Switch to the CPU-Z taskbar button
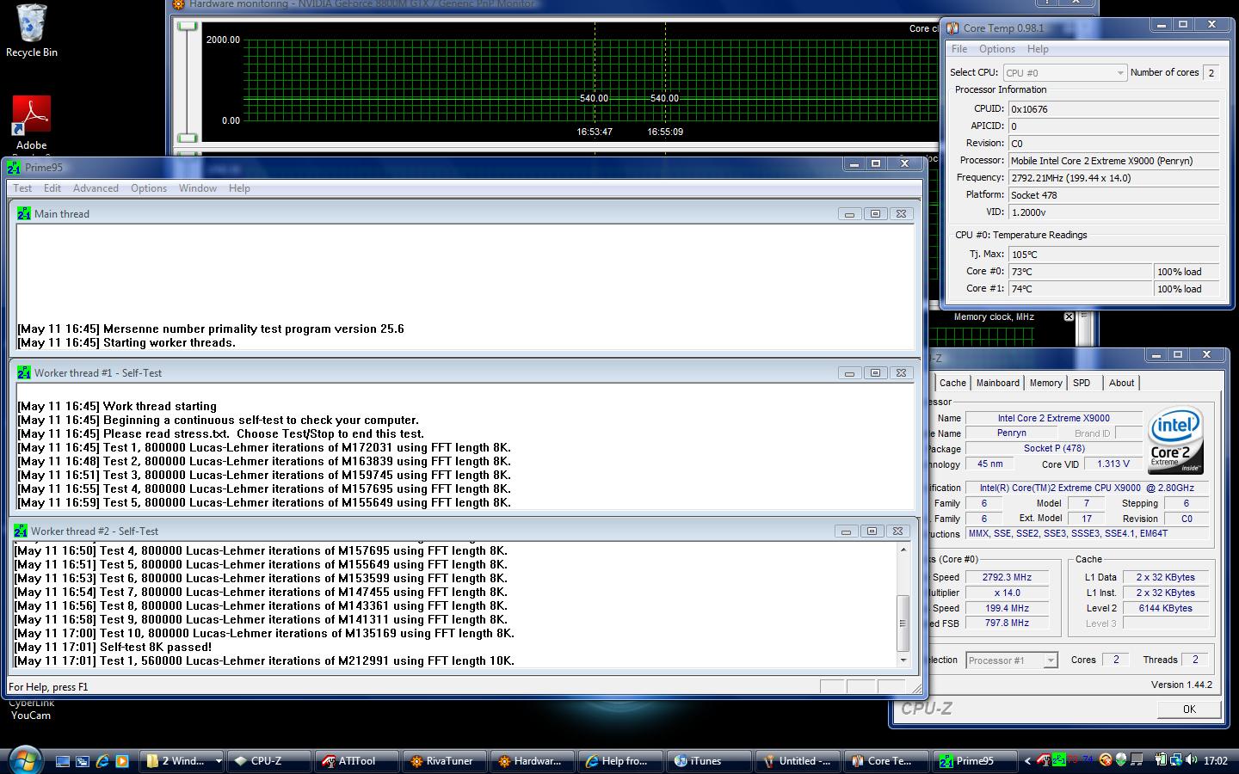 point(268,761)
